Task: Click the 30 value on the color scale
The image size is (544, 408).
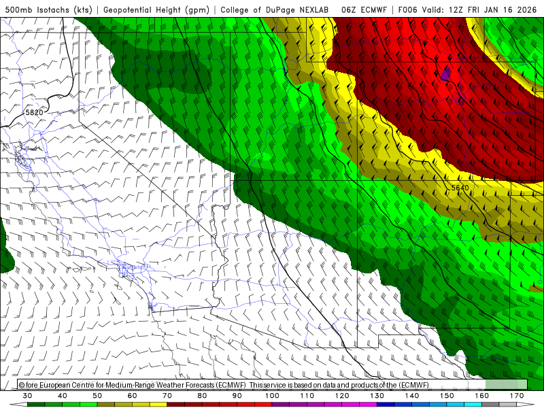Action: pyautogui.click(x=27, y=396)
